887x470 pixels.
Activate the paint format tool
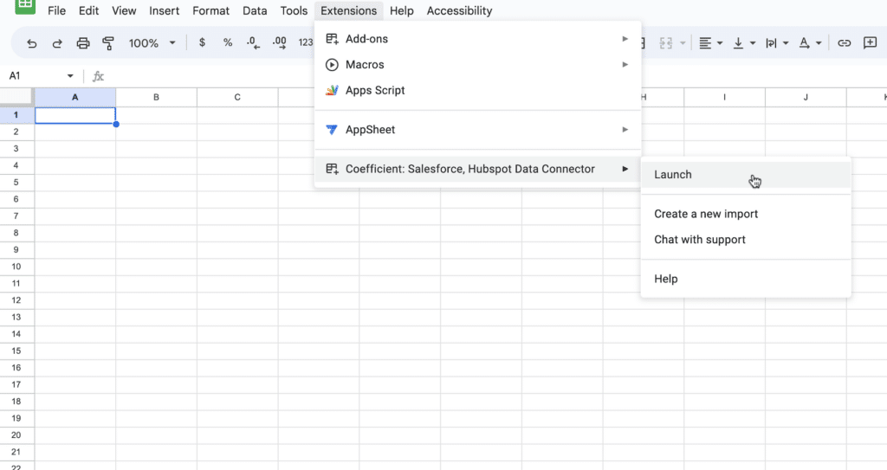(108, 43)
